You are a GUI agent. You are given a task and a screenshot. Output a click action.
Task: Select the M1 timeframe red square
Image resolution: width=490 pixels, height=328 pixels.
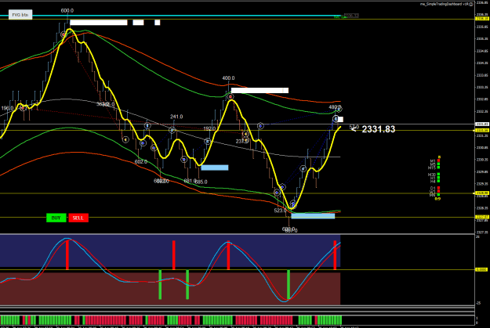[x=438, y=160]
